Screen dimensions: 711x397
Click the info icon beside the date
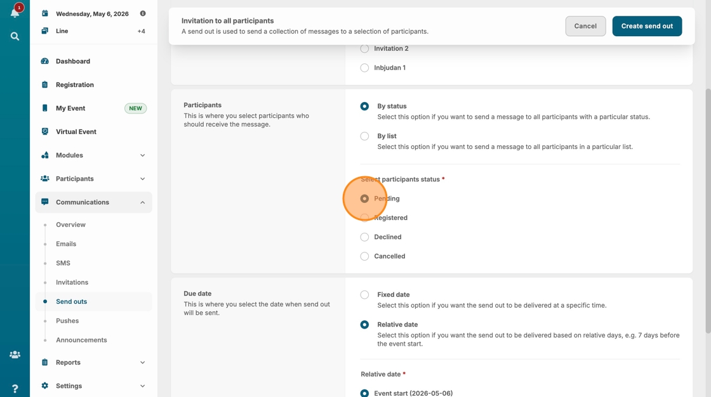pyautogui.click(x=143, y=13)
